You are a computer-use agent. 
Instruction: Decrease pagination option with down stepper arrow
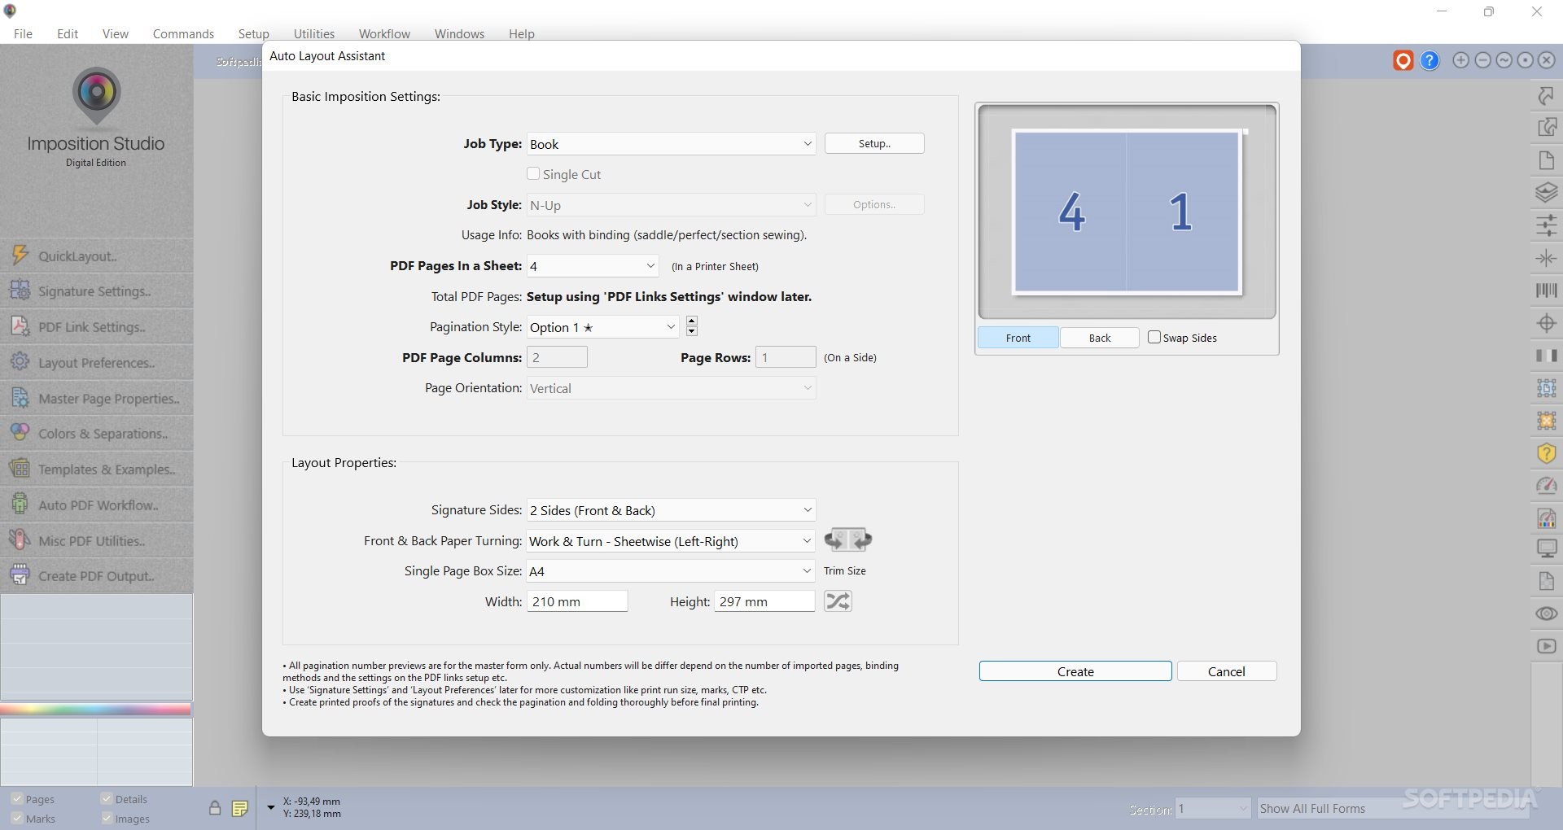(x=691, y=331)
